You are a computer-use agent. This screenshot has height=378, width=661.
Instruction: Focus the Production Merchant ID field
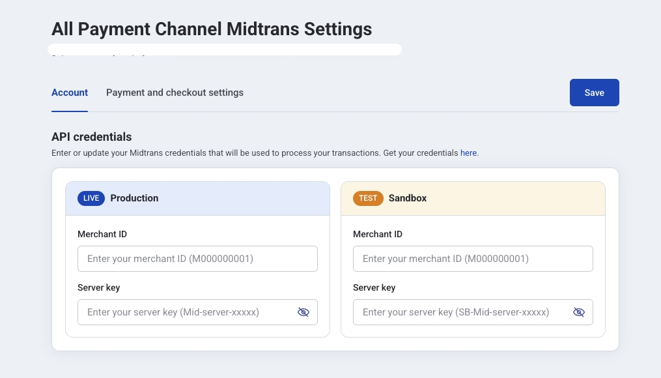pos(197,259)
